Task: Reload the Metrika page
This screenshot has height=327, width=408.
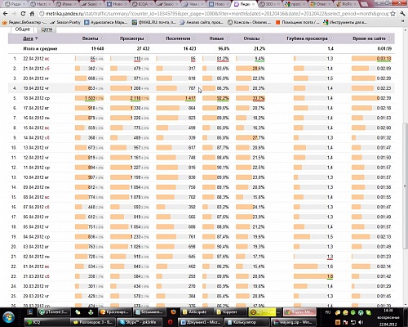Action: click(23, 14)
